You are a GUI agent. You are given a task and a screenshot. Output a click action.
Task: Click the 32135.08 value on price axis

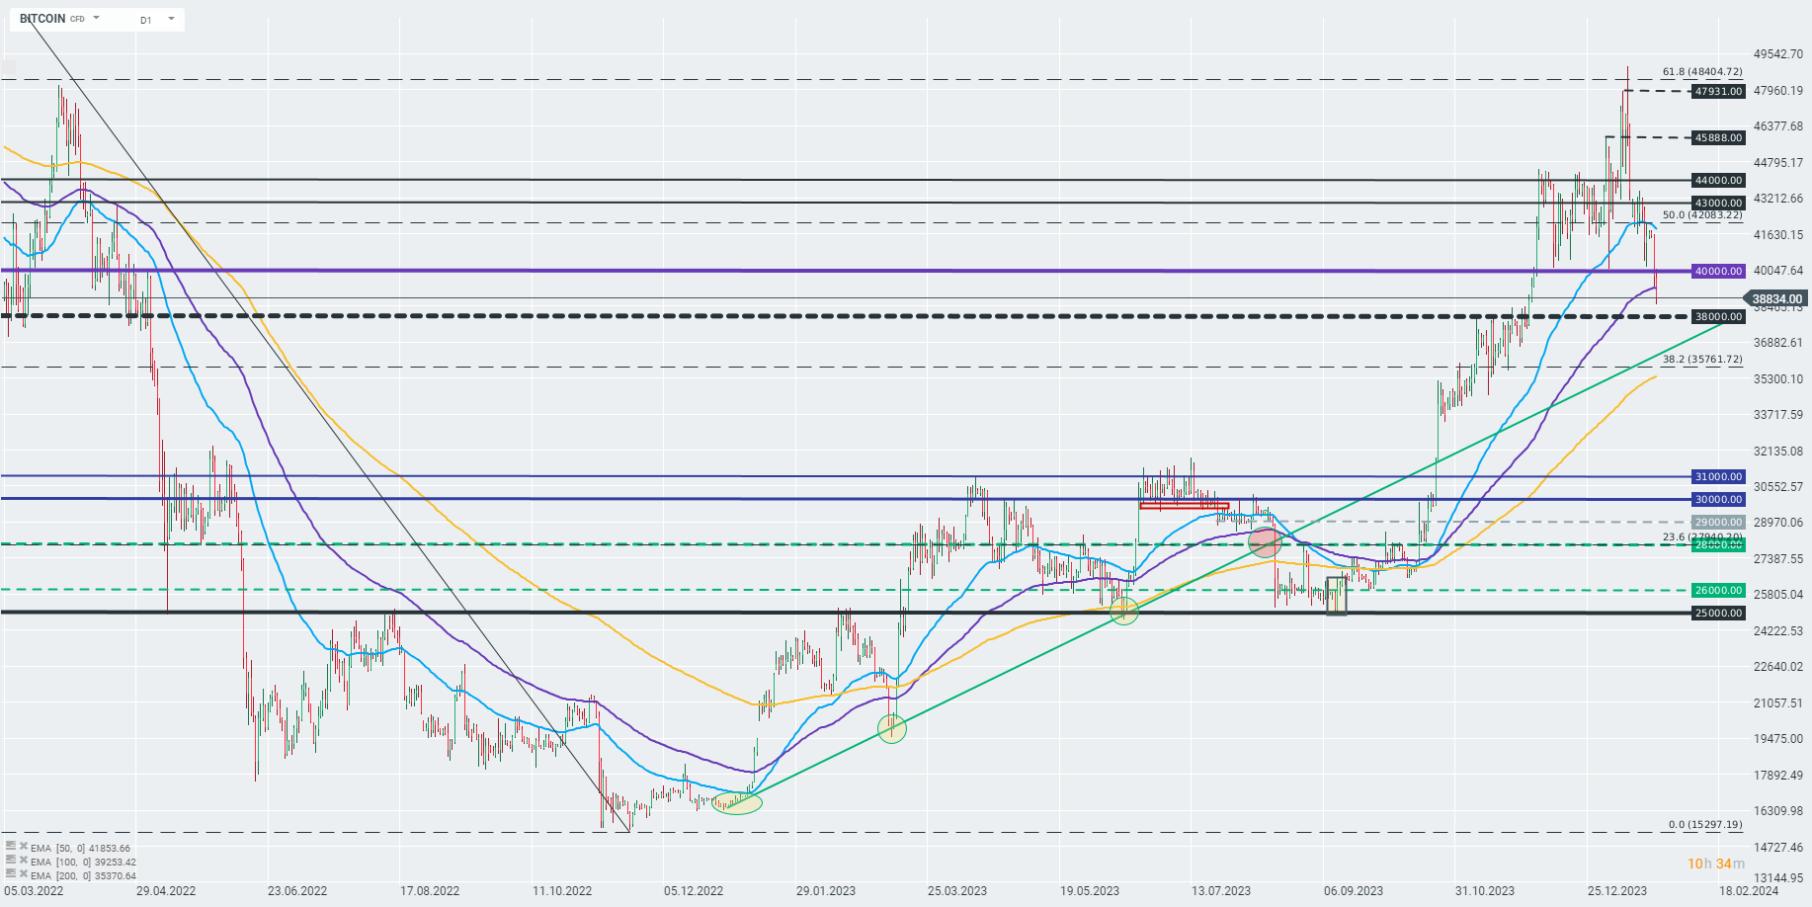click(x=1778, y=451)
